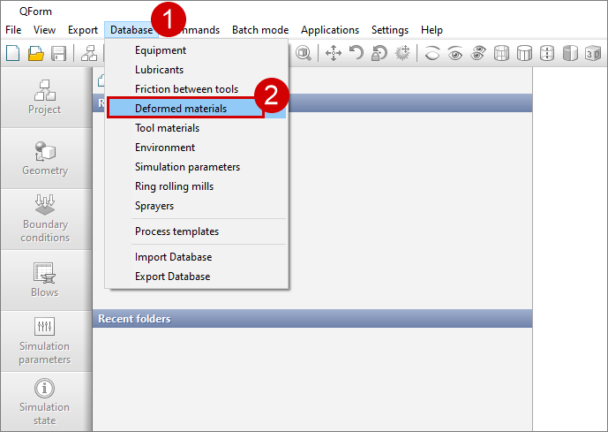
Task: Click the Recent folders header bar
Action: 312,318
